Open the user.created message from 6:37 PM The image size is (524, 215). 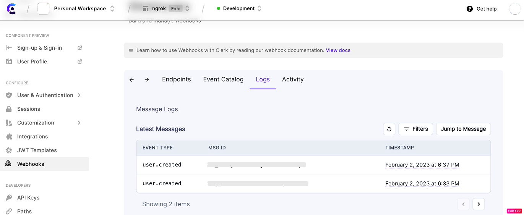(x=313, y=165)
